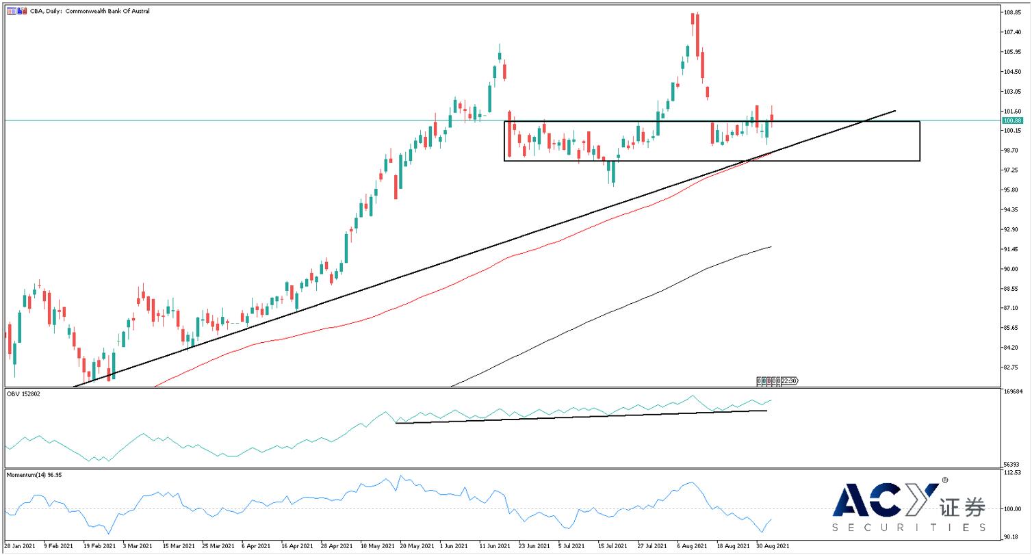Click the 'Momentum(14) 96.95' indicator label
This screenshot has width=1032, height=555.
coord(34,475)
